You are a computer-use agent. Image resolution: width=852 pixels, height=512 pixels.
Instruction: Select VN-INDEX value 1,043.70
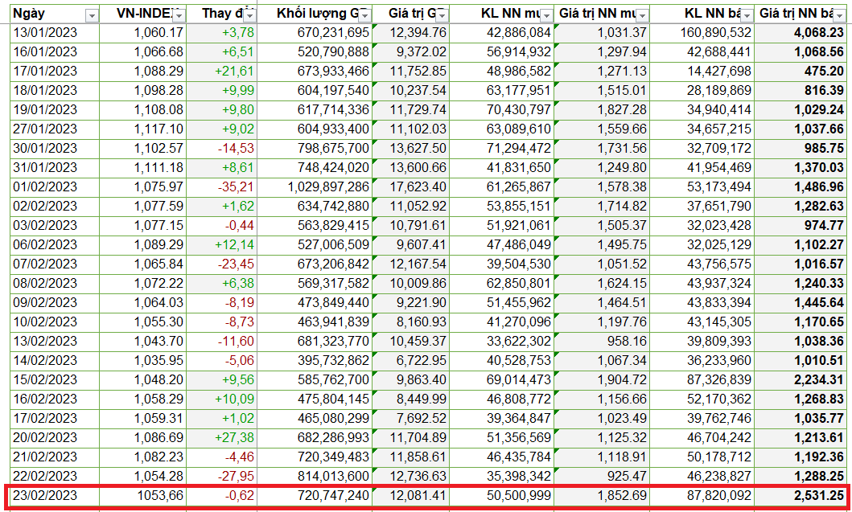point(143,342)
